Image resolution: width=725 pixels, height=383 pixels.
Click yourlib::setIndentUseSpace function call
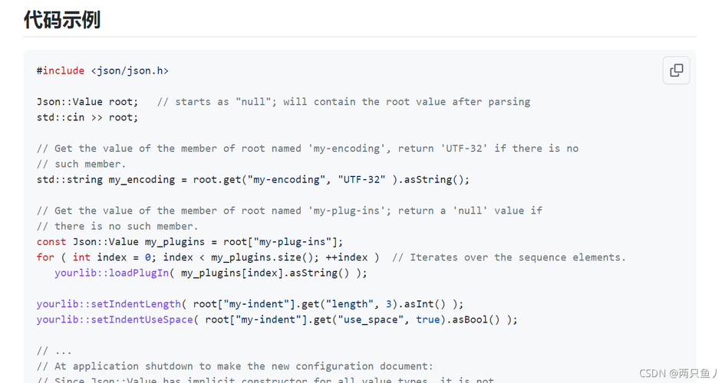click(x=114, y=319)
